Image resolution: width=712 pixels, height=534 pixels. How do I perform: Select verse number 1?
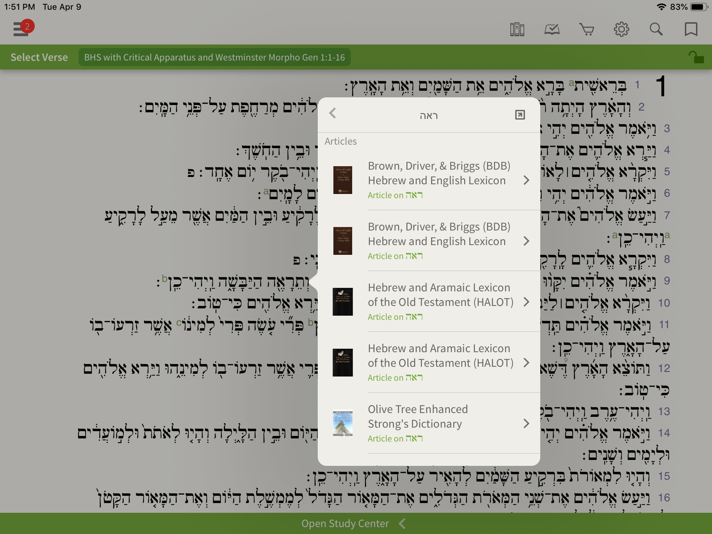coord(637,85)
